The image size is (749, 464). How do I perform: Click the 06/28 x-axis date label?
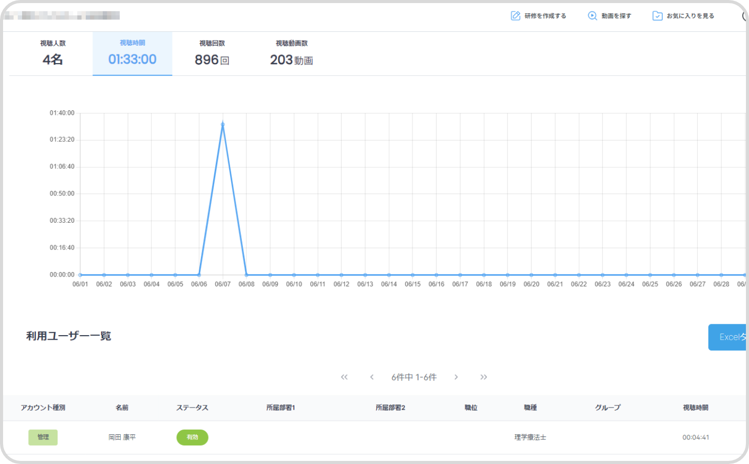[721, 284]
